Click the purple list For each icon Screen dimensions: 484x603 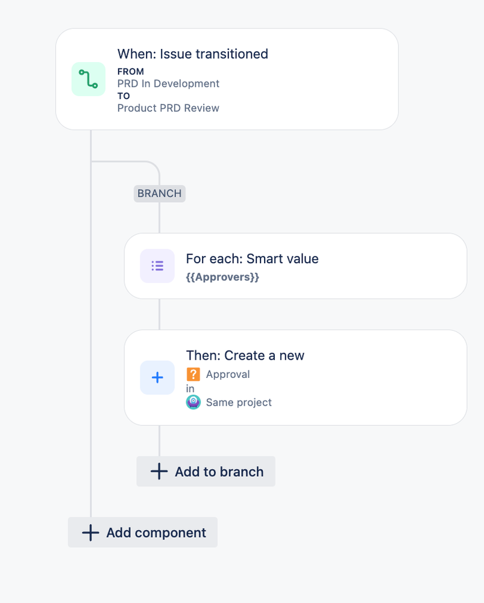coord(157,266)
